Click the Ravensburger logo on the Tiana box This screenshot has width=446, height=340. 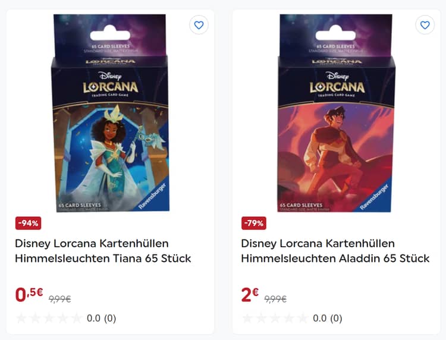tap(153, 196)
